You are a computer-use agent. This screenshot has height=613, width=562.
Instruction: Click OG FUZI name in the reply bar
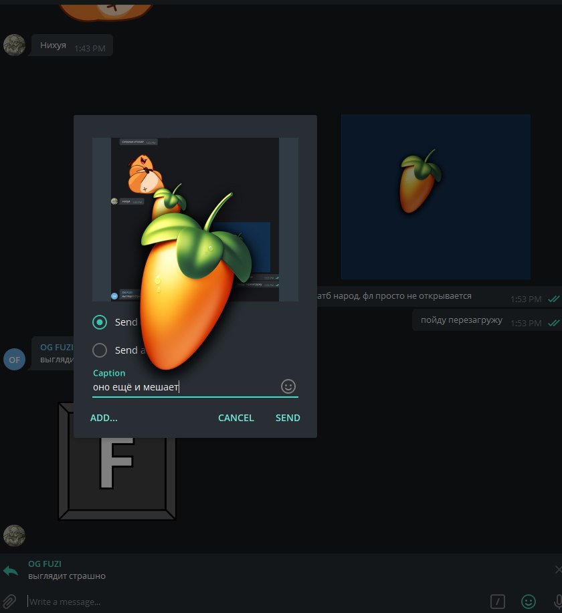(45, 564)
